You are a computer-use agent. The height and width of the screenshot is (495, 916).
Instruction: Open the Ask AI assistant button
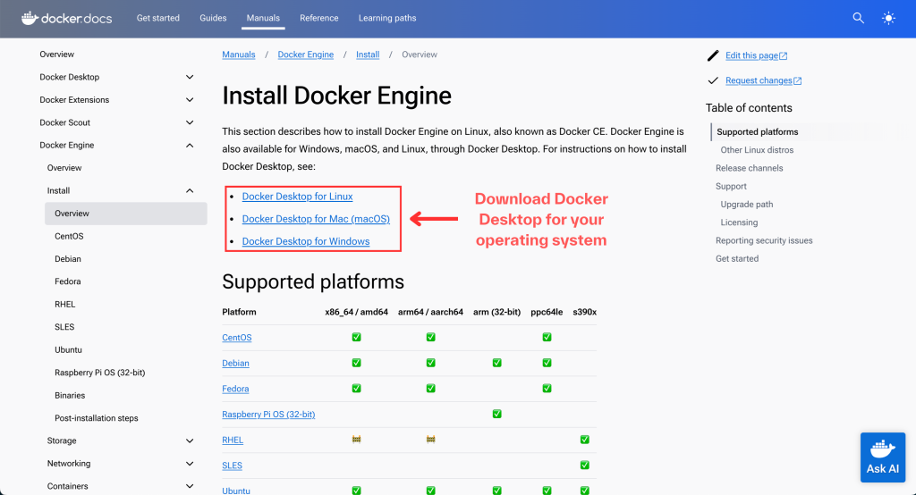pyautogui.click(x=883, y=457)
